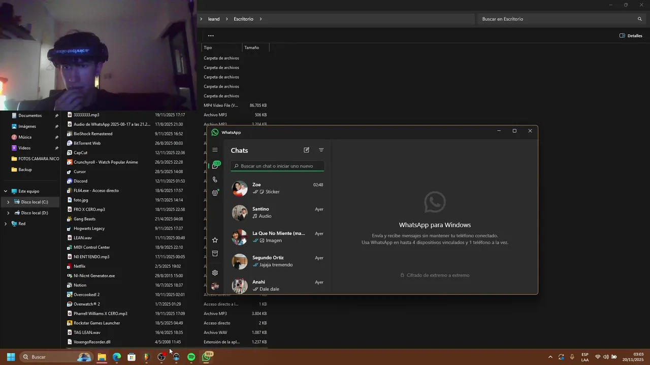Sort Explorer files by Tipo column
This screenshot has height=365, width=650.
(x=208, y=48)
